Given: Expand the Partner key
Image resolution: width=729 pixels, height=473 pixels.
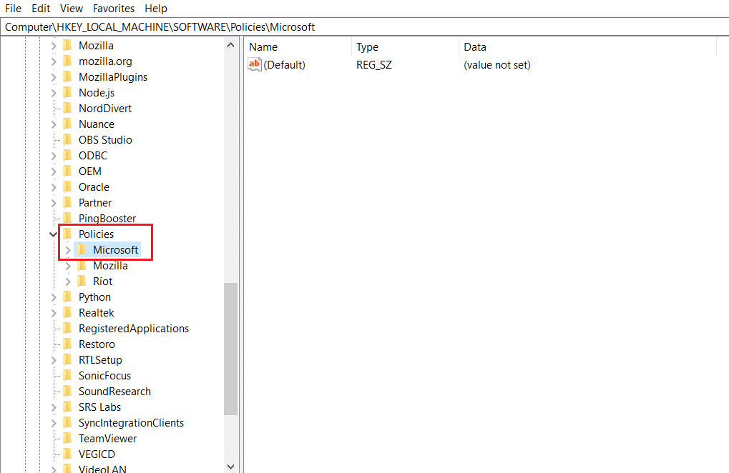Looking at the screenshot, I should coord(54,204).
